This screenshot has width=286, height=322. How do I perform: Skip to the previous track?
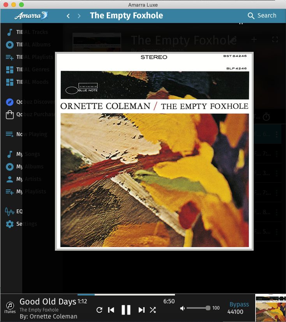point(111,310)
